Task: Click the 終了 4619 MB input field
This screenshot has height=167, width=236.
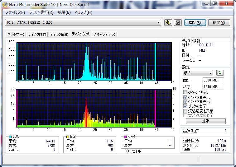Action: [213, 87]
